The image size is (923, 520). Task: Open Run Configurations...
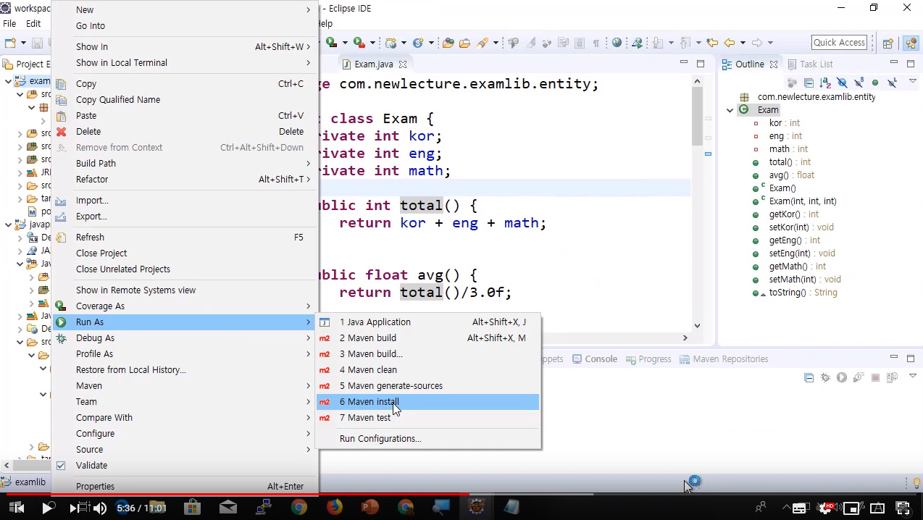427,439
